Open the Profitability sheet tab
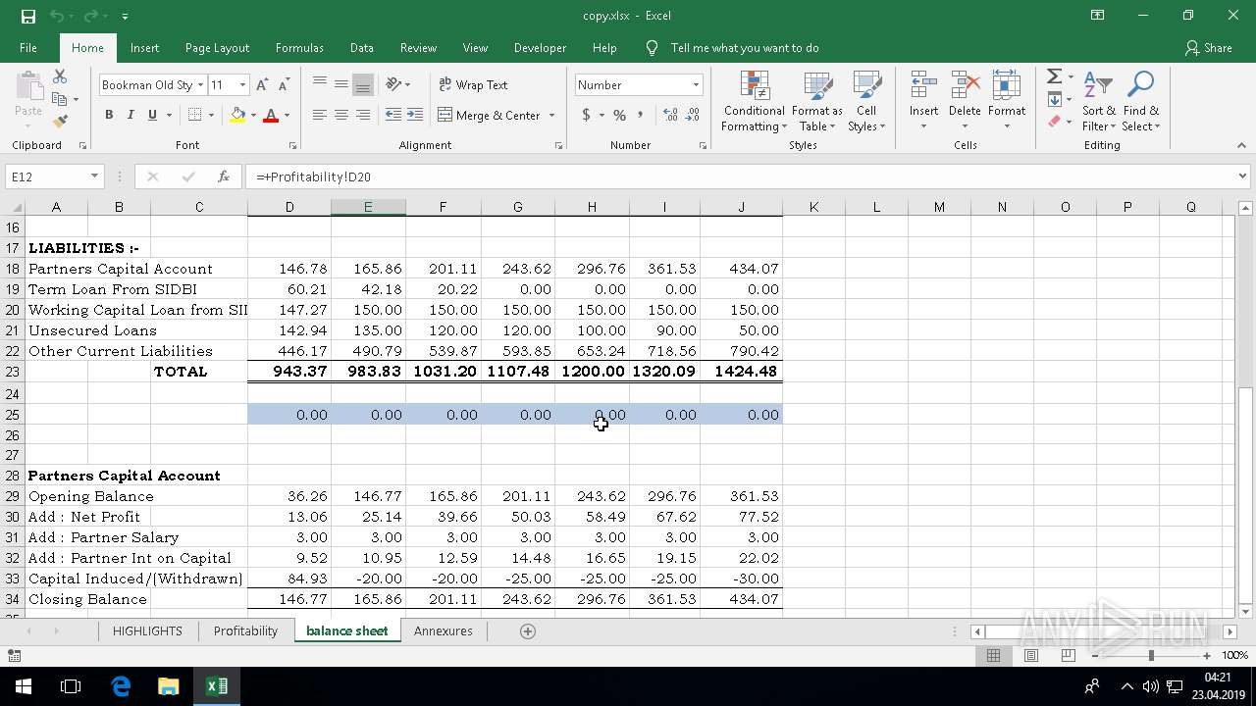 [245, 631]
